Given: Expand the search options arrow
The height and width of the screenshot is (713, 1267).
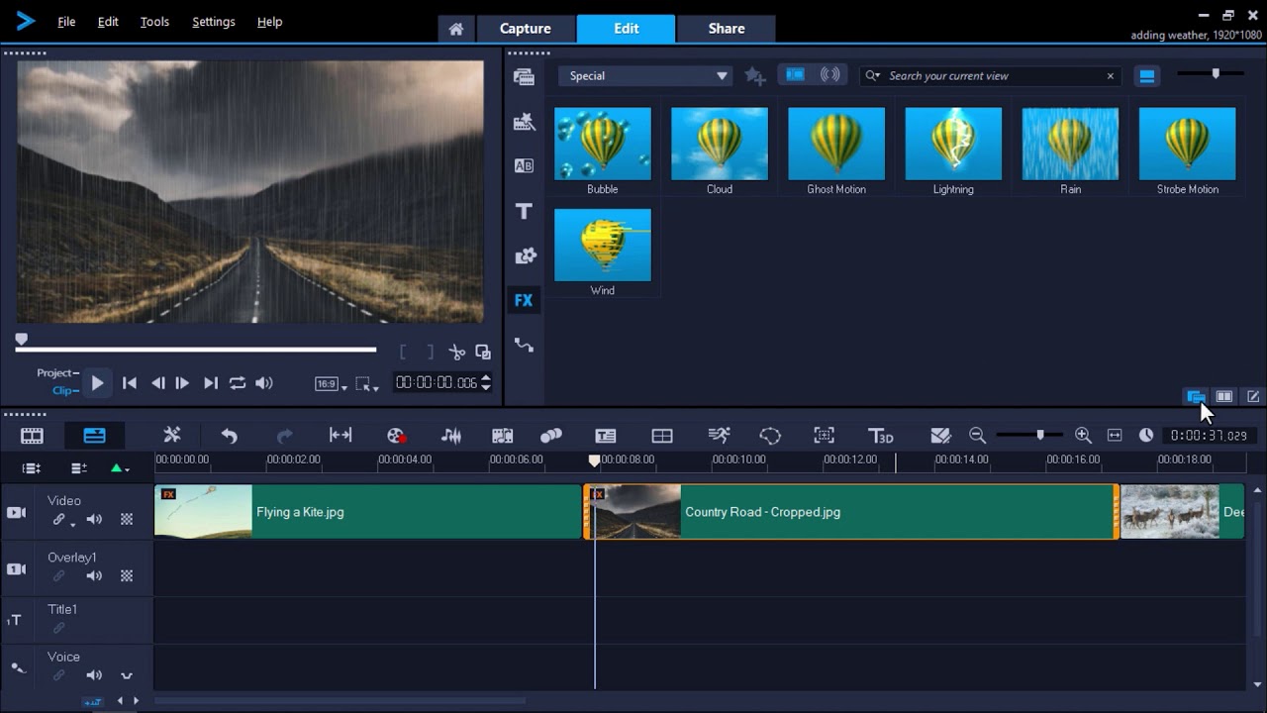Looking at the screenshot, I should pyautogui.click(x=872, y=75).
